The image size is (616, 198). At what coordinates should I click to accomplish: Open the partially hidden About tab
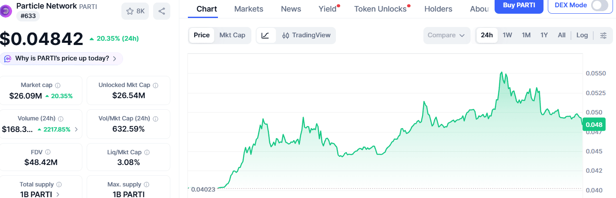(x=480, y=9)
